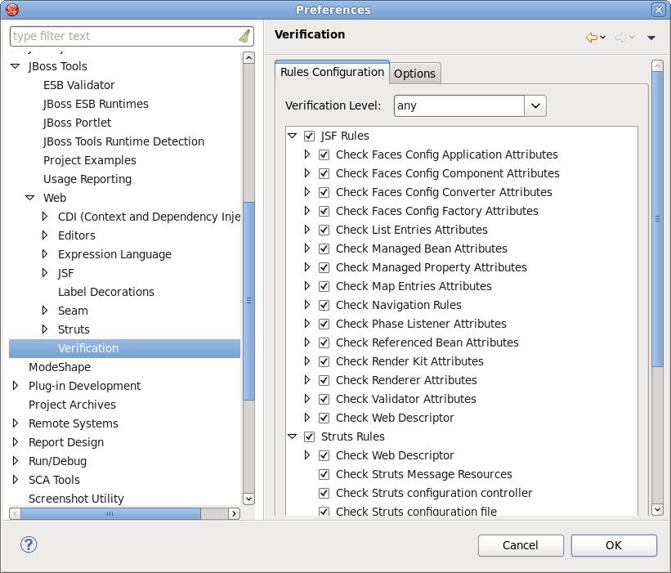This screenshot has height=573, width=671.
Task: Click left tree vertical scrollbar thumb
Action: [248, 301]
